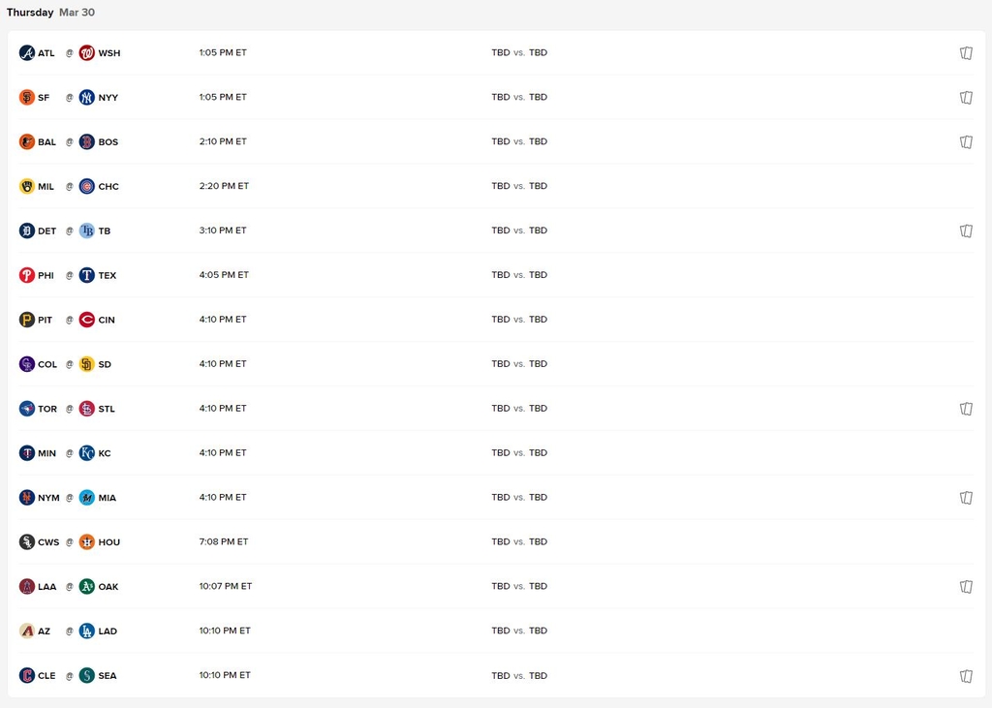Click the CIN team name

pos(107,320)
